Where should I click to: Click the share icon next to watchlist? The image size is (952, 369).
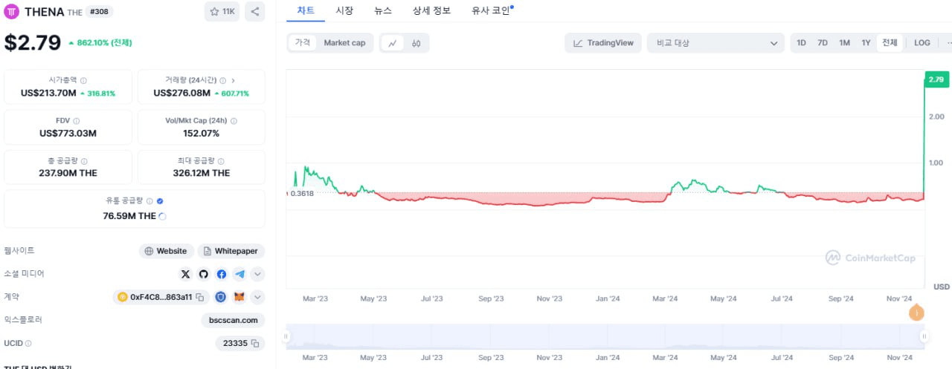[254, 12]
